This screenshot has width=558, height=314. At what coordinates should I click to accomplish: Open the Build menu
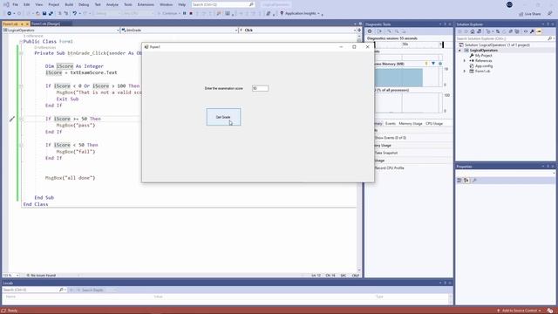click(69, 4)
